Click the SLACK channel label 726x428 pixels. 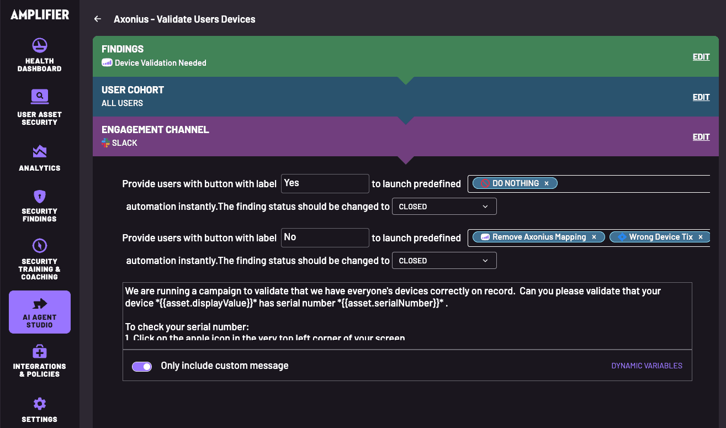pyautogui.click(x=125, y=143)
